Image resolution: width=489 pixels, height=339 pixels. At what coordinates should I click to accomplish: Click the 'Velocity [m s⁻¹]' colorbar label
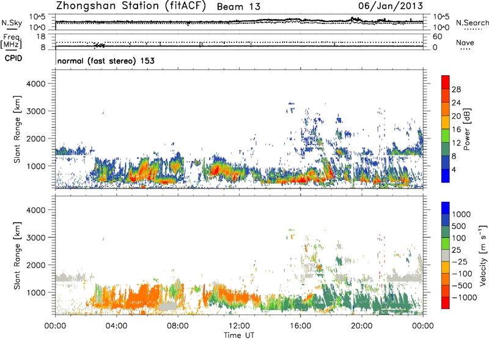483,255
